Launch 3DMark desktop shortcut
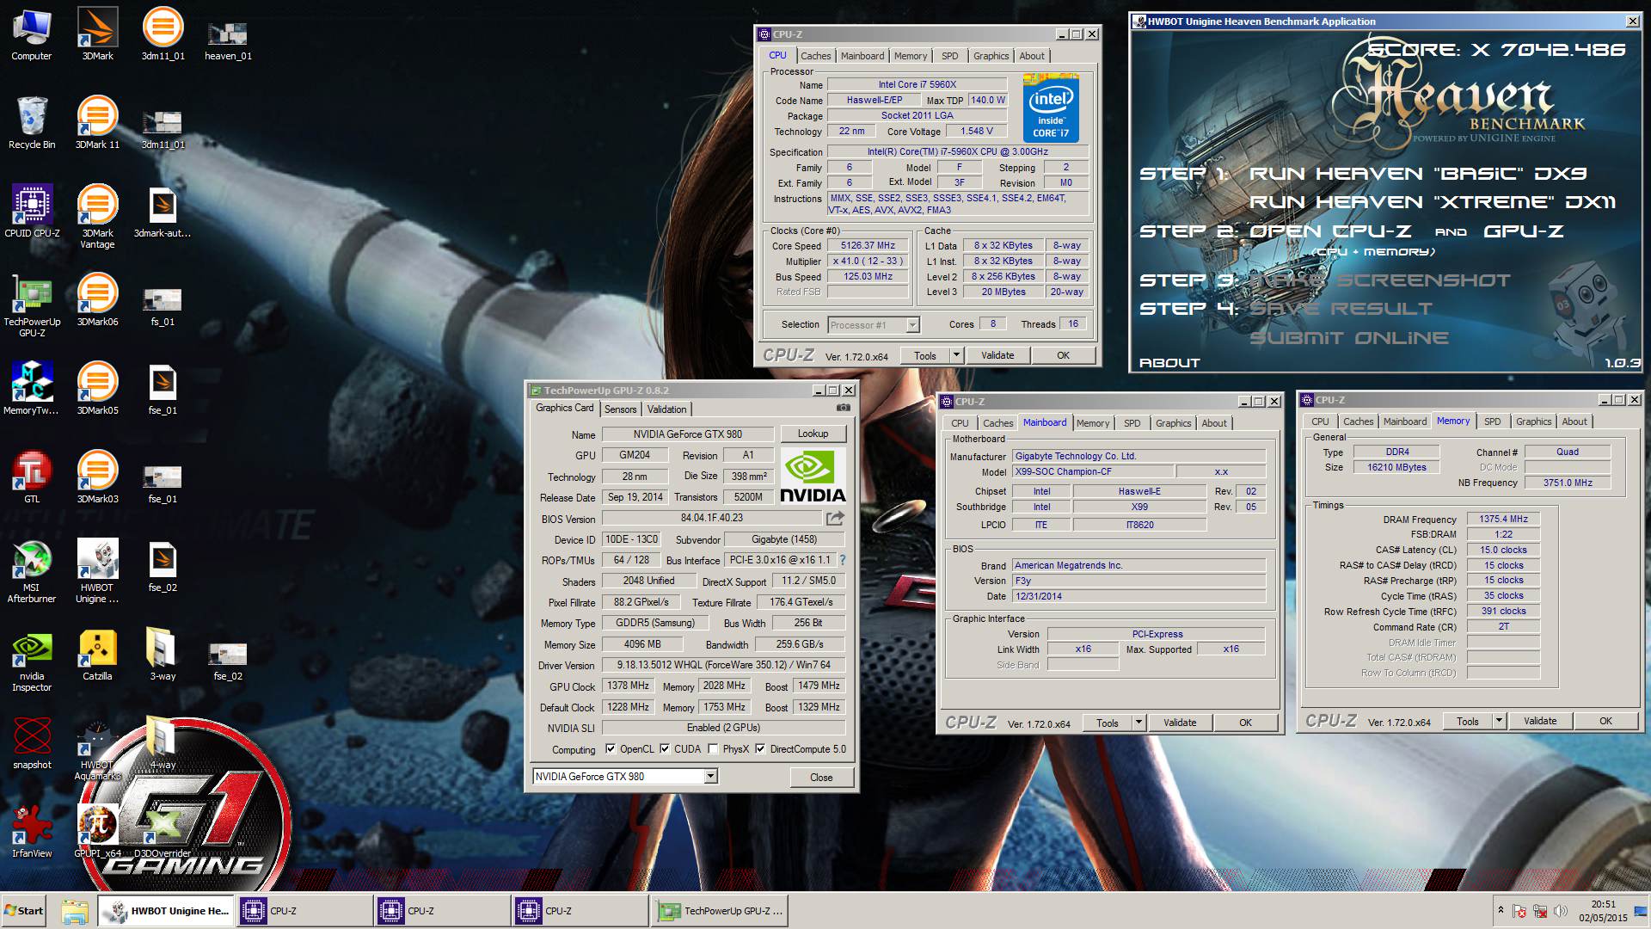The height and width of the screenshot is (929, 1651). [97, 35]
